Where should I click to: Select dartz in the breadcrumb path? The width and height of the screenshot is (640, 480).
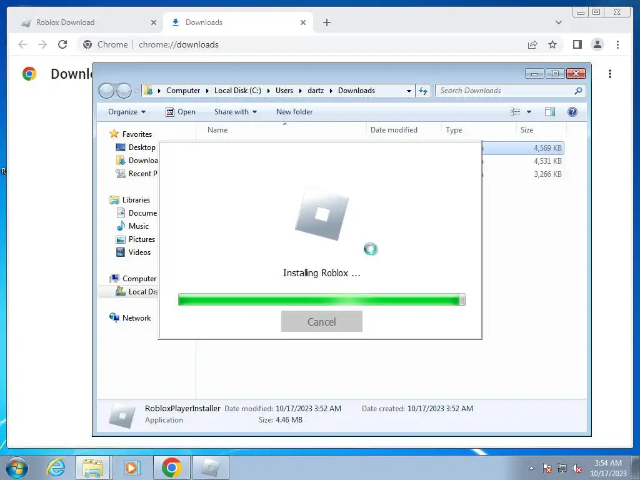316,91
